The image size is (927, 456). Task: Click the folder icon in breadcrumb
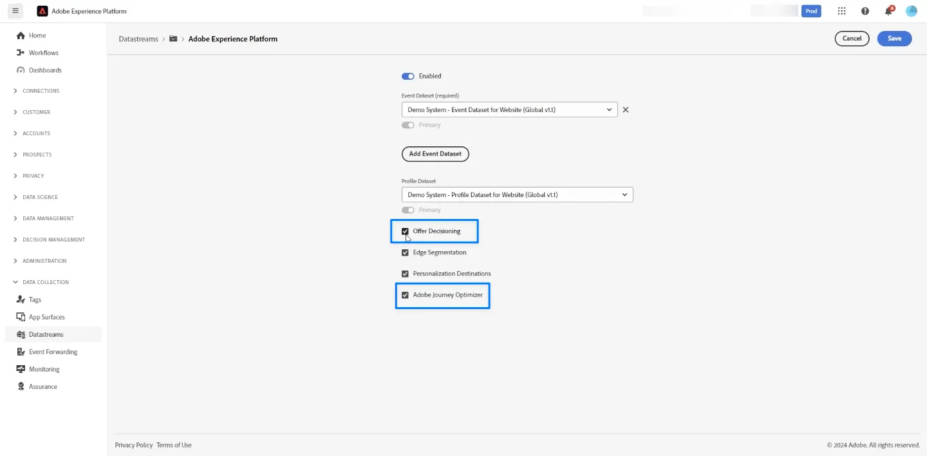(x=173, y=39)
